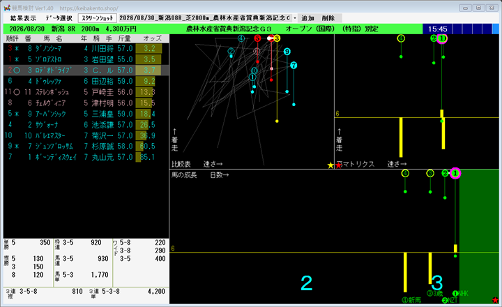Toggle the asterisk mark on ダノンシーマ row
The width and height of the screenshot is (502, 307).
click(x=17, y=49)
